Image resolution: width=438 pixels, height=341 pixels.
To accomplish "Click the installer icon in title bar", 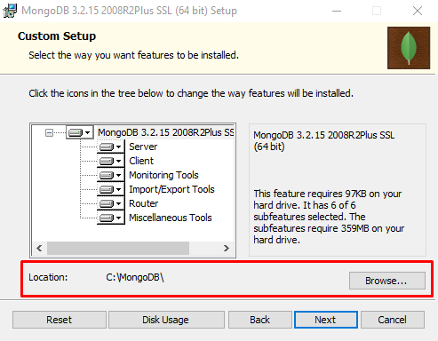I will coord(10,11).
